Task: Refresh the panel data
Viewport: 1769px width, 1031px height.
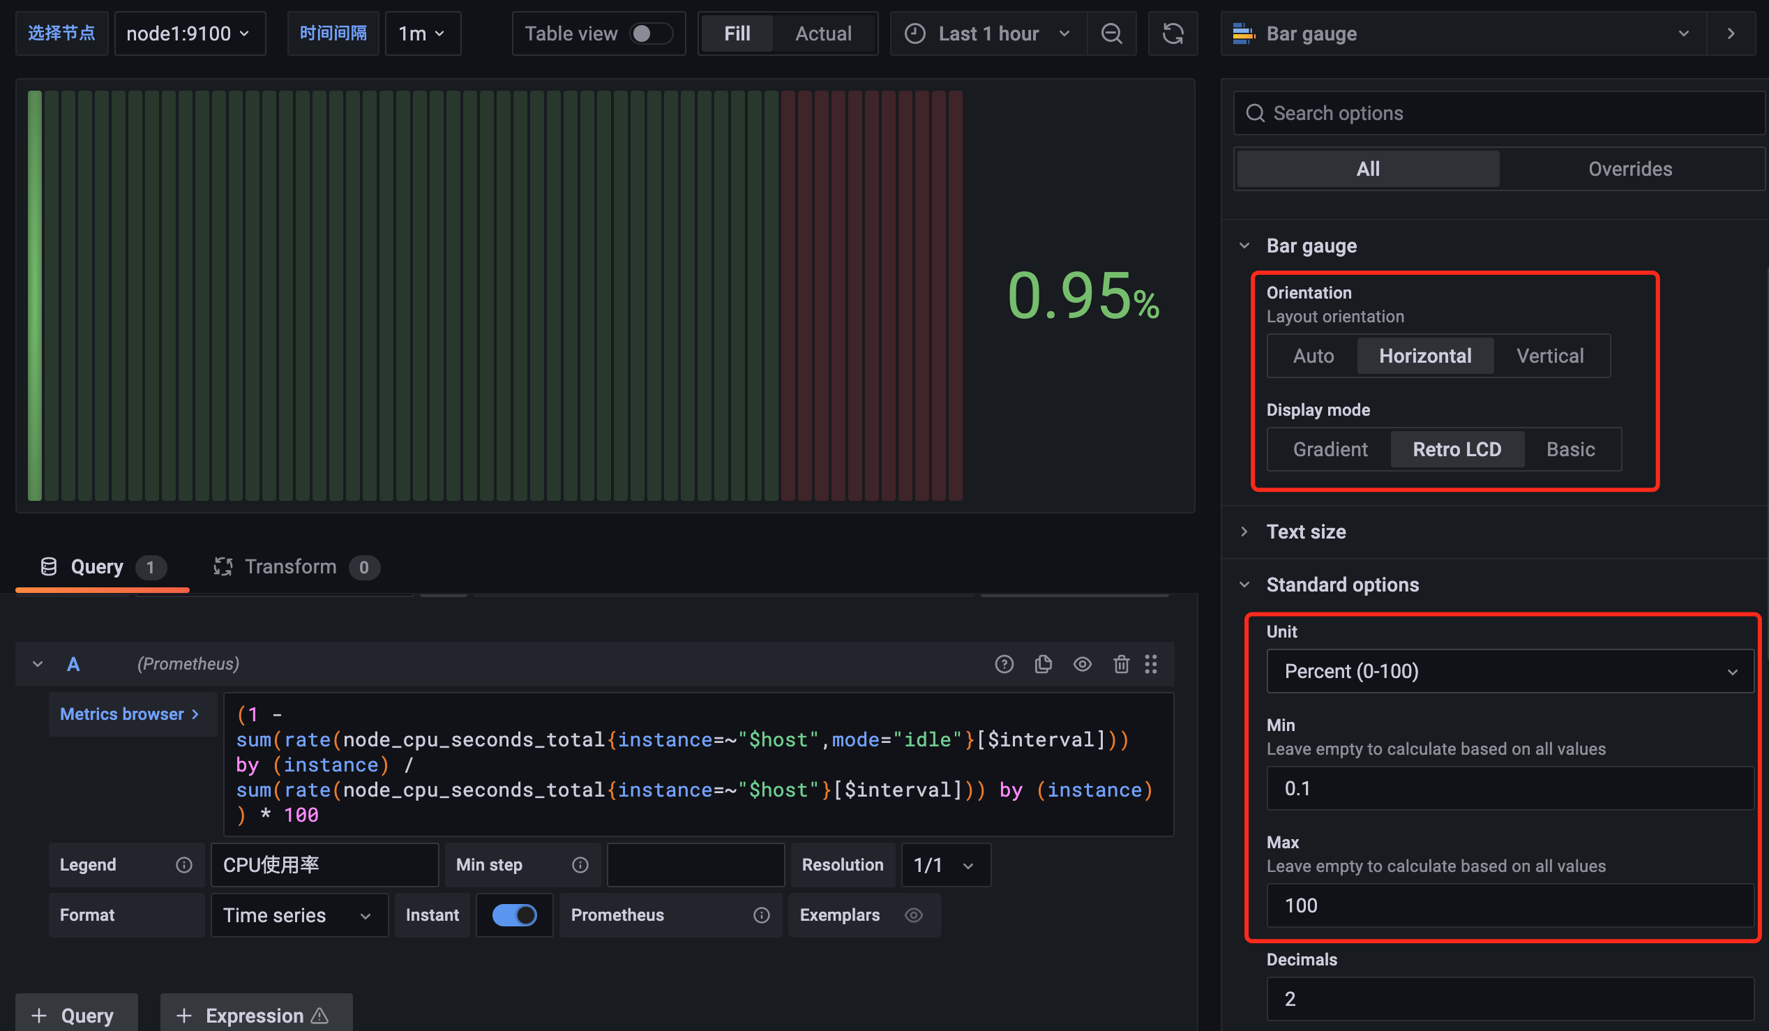Action: pyautogui.click(x=1173, y=33)
